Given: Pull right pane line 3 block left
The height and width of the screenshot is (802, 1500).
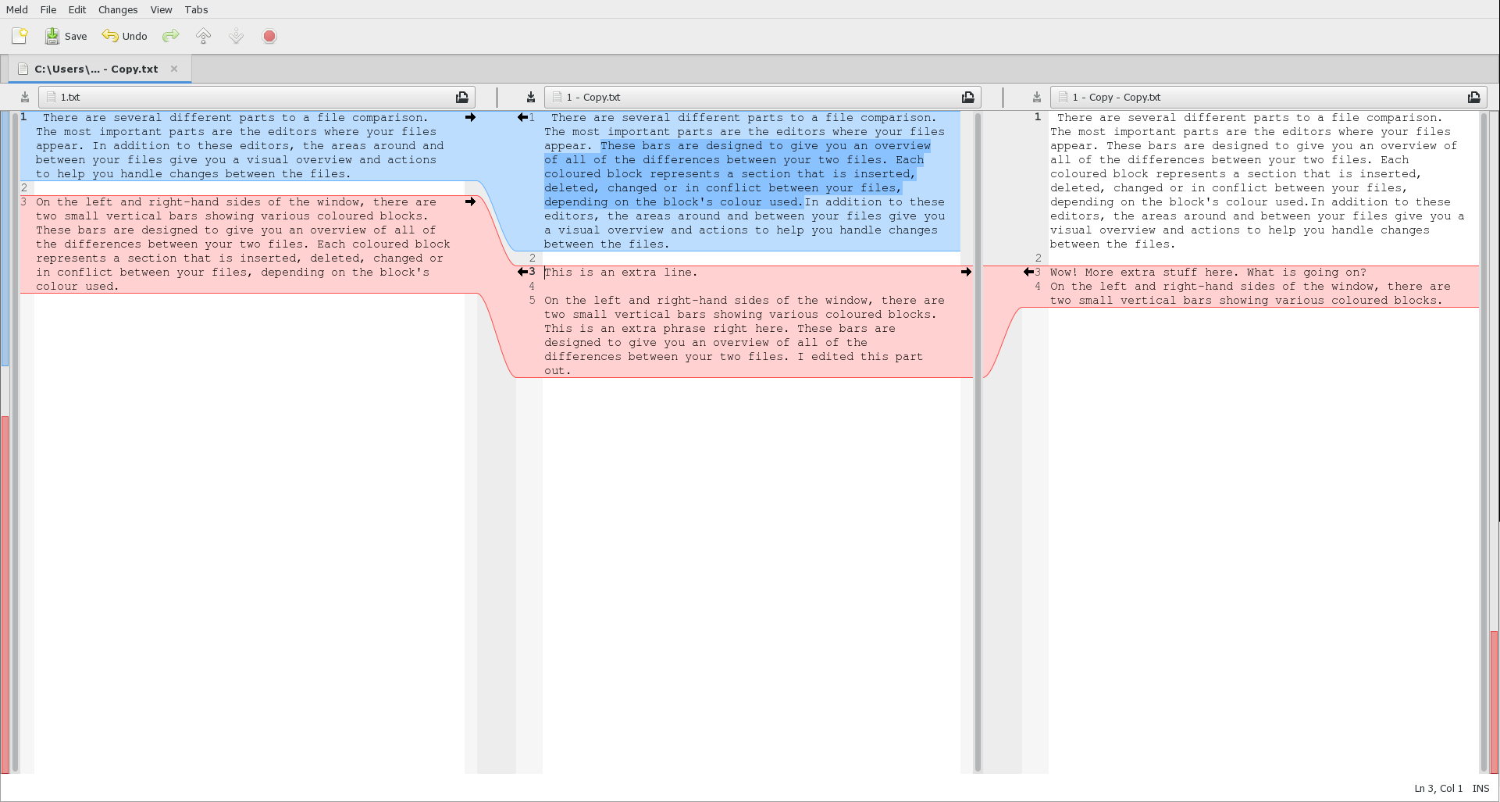Looking at the screenshot, I should click(x=1028, y=272).
